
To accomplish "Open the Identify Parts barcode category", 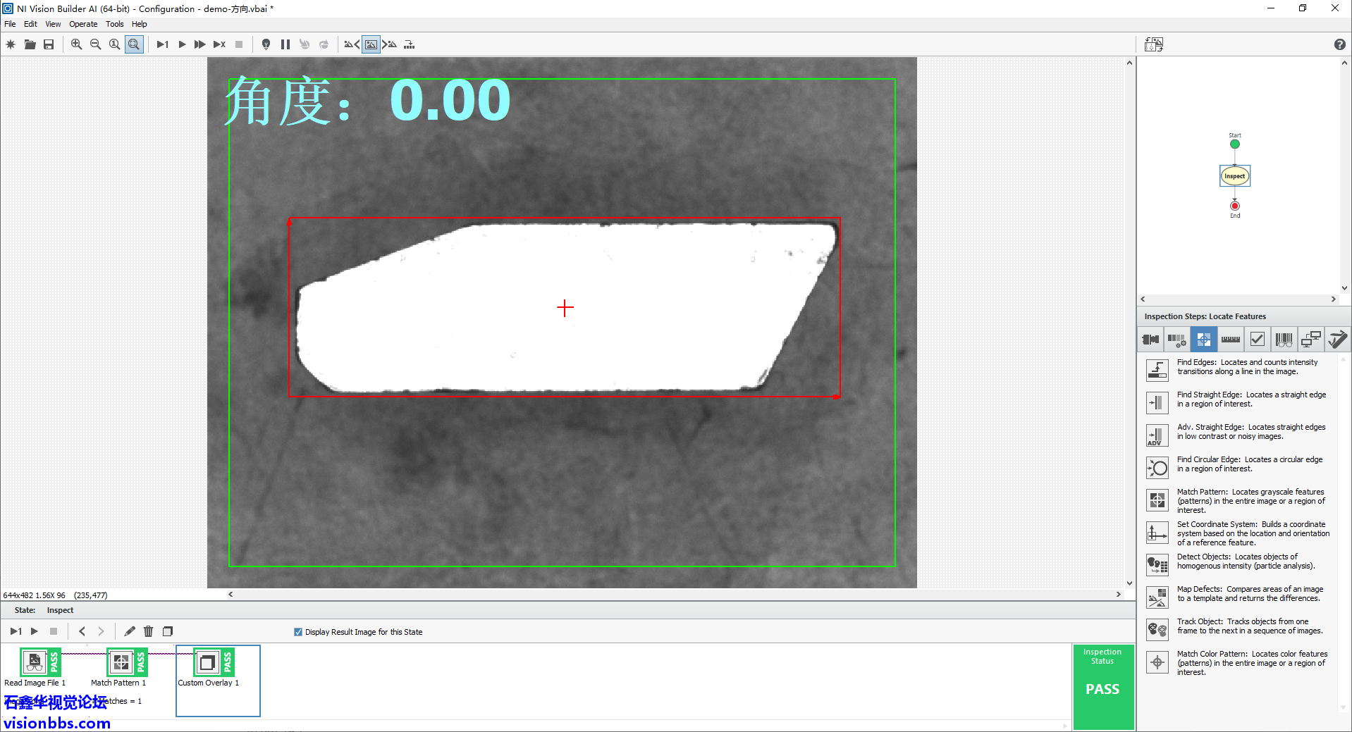I will click(x=1284, y=340).
